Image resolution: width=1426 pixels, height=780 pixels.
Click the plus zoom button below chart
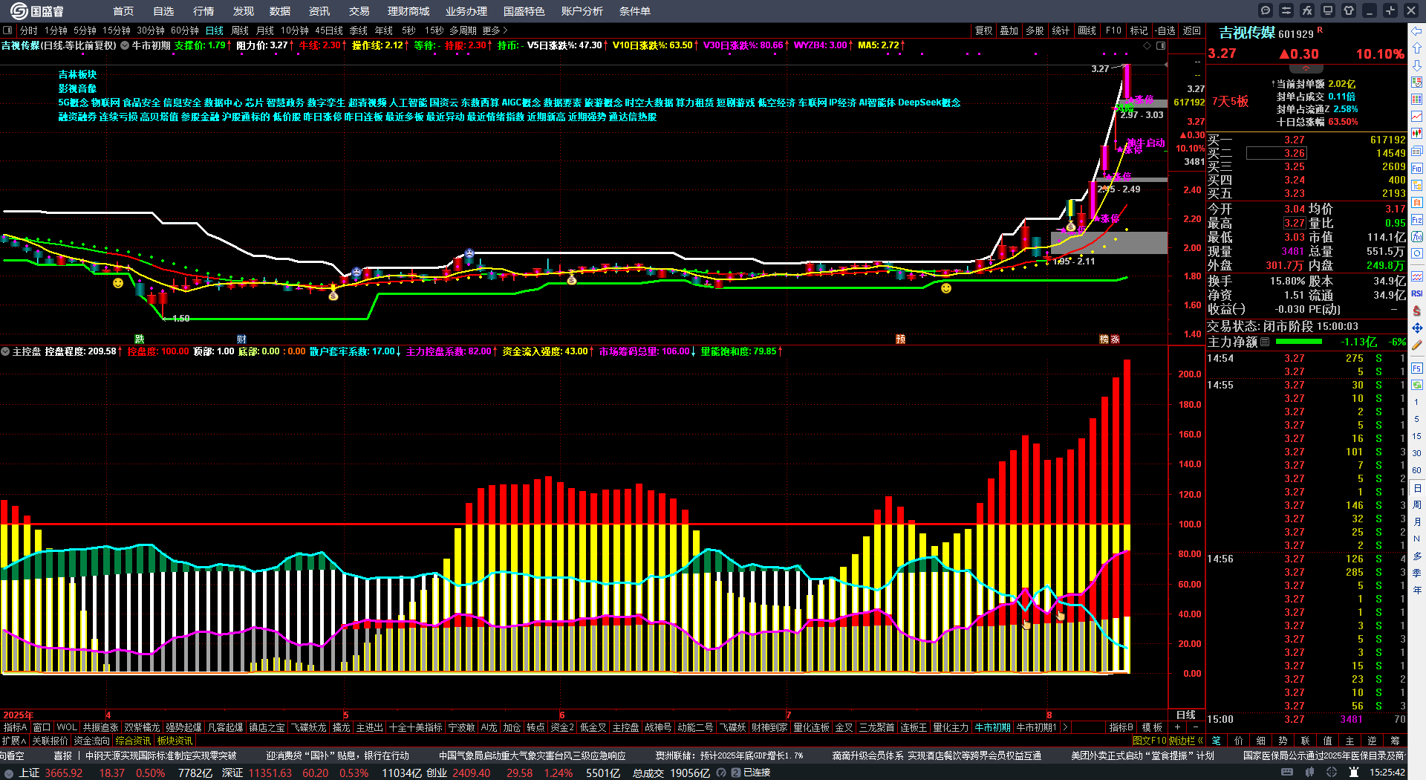[x=1178, y=727]
